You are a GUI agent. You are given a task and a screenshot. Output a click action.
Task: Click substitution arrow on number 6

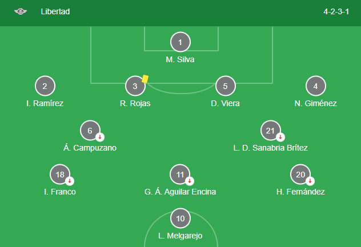click(100, 137)
